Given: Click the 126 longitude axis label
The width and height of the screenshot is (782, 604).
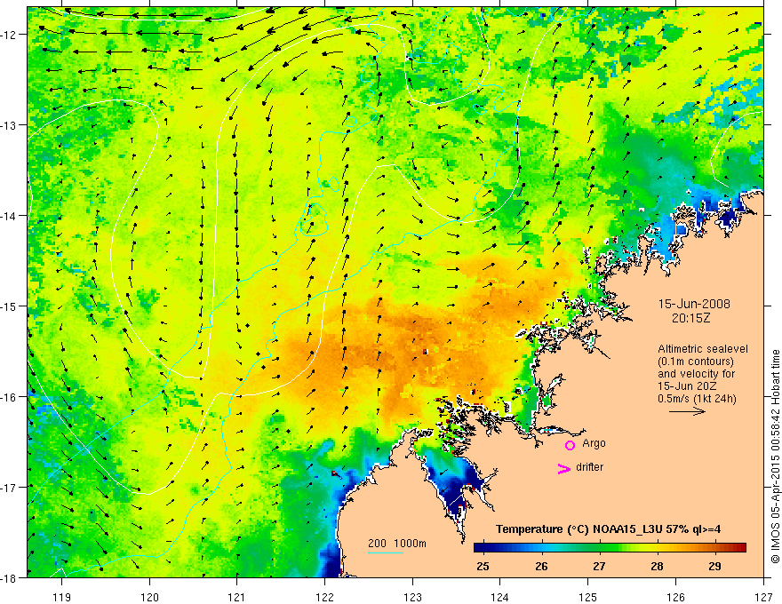Looking at the screenshot, I should [675, 597].
